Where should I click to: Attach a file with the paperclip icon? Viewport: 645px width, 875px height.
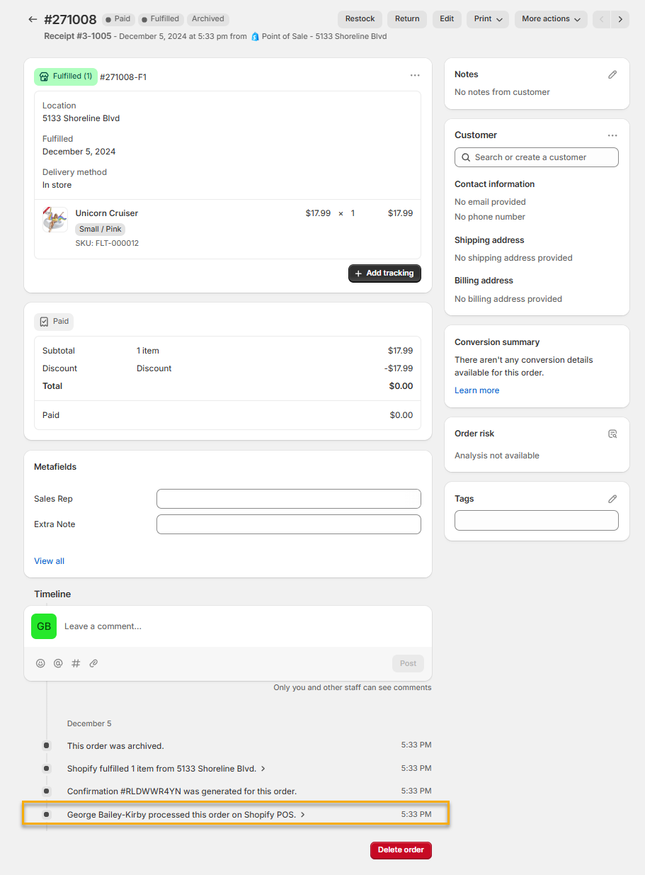[x=93, y=663]
